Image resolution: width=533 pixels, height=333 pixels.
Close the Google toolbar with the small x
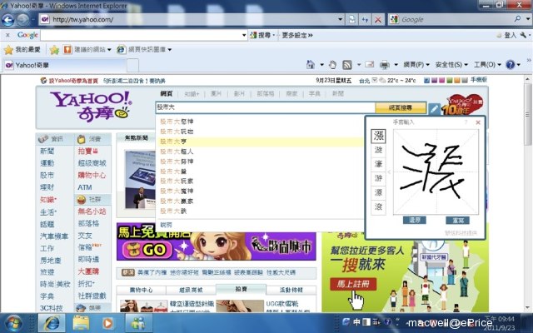pyautogui.click(x=7, y=35)
